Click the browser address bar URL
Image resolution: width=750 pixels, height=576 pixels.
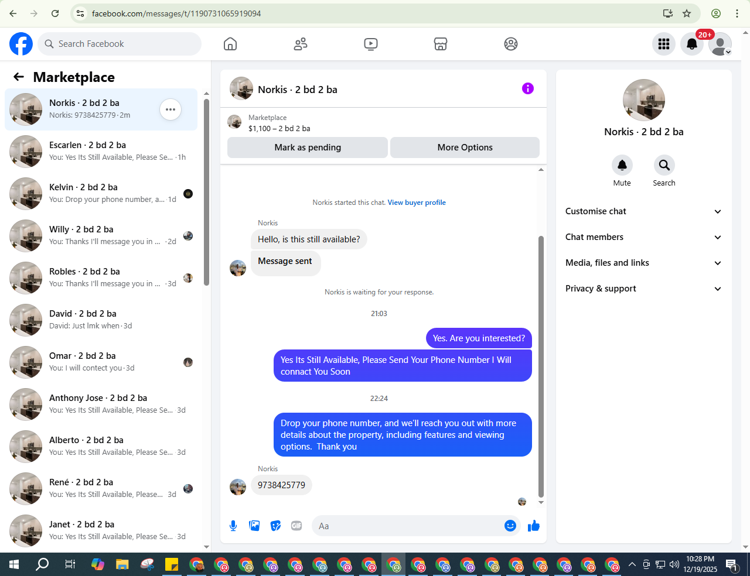176,13
